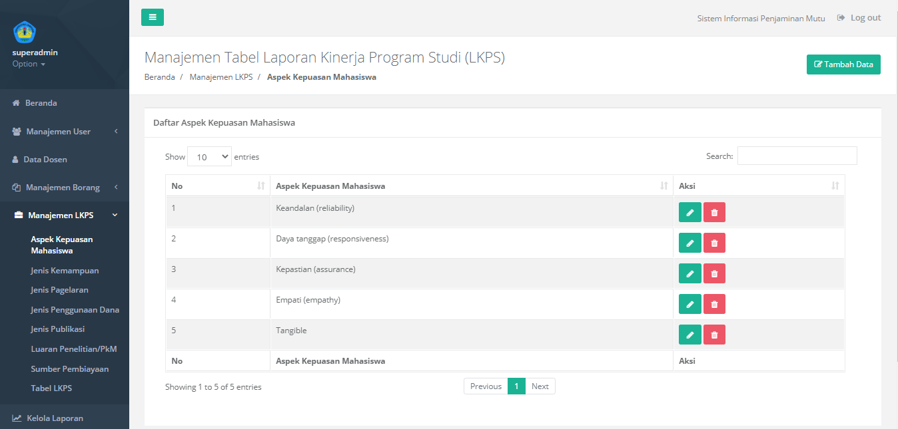Viewport: 898px width, 429px height.
Task: Delete the Empati (empathy) entry
Action: point(714,304)
